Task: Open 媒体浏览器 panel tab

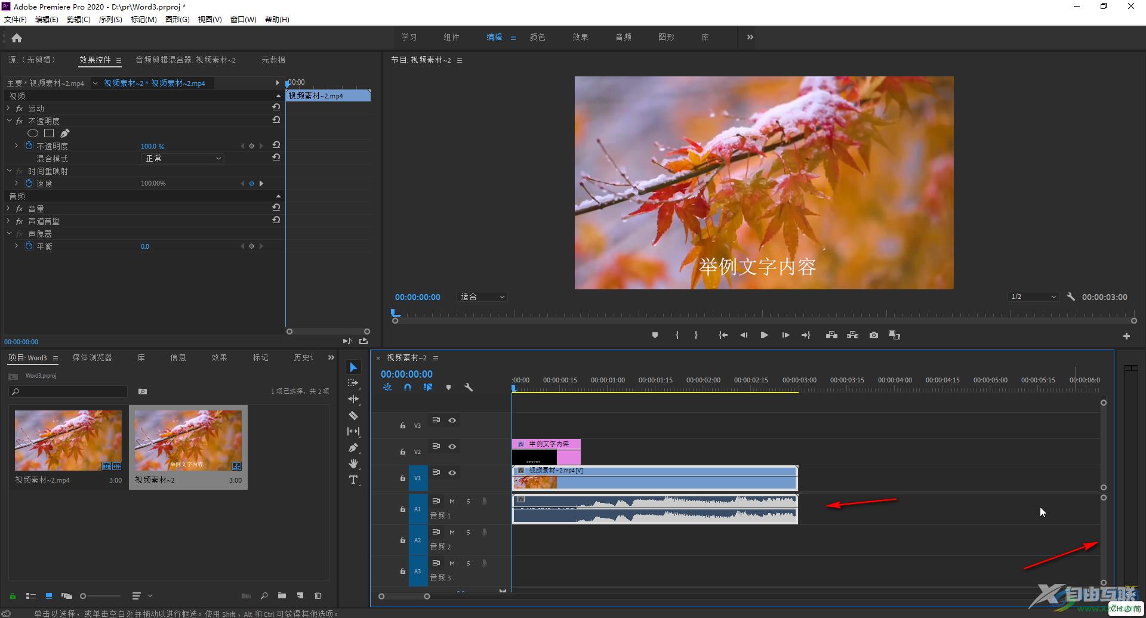Action: pos(92,357)
